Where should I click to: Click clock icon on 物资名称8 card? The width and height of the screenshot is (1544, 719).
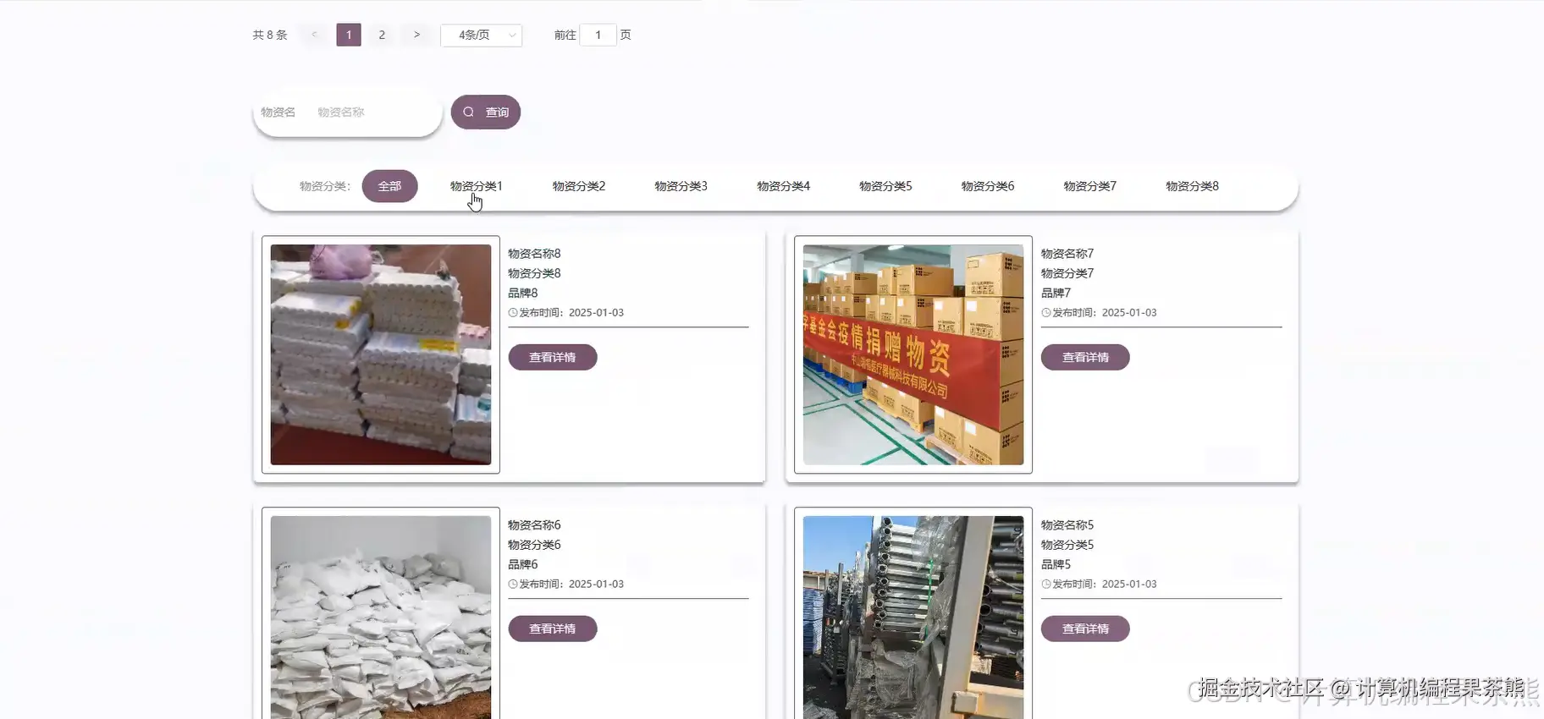(x=513, y=313)
